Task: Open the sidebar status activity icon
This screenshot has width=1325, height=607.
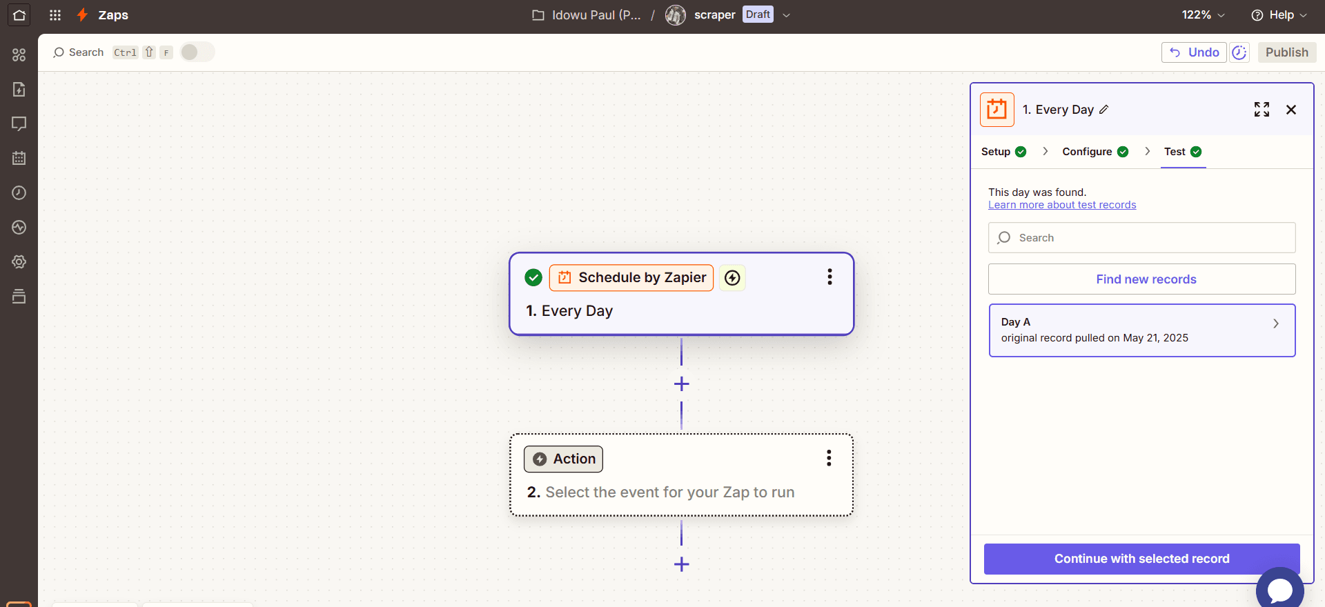Action: (x=19, y=227)
